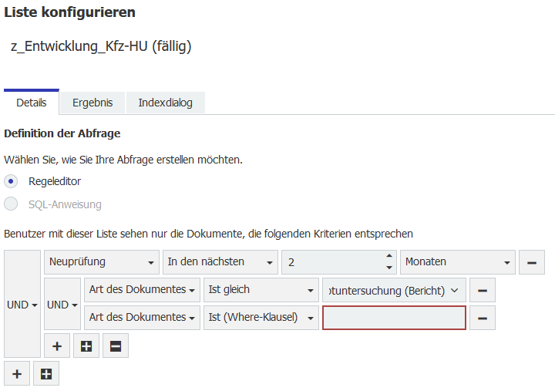Remove the Neuprüfung criterion row
Image resolution: width=555 pixels, height=391 pixels.
click(531, 262)
